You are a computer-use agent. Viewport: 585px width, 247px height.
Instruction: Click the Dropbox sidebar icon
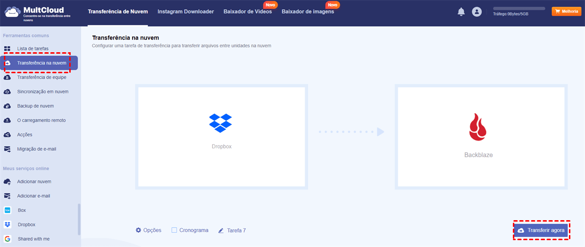[7, 225]
